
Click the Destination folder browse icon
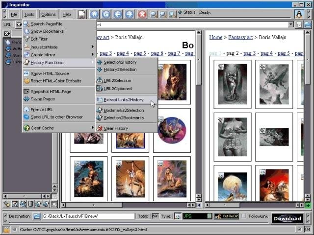click(37, 216)
